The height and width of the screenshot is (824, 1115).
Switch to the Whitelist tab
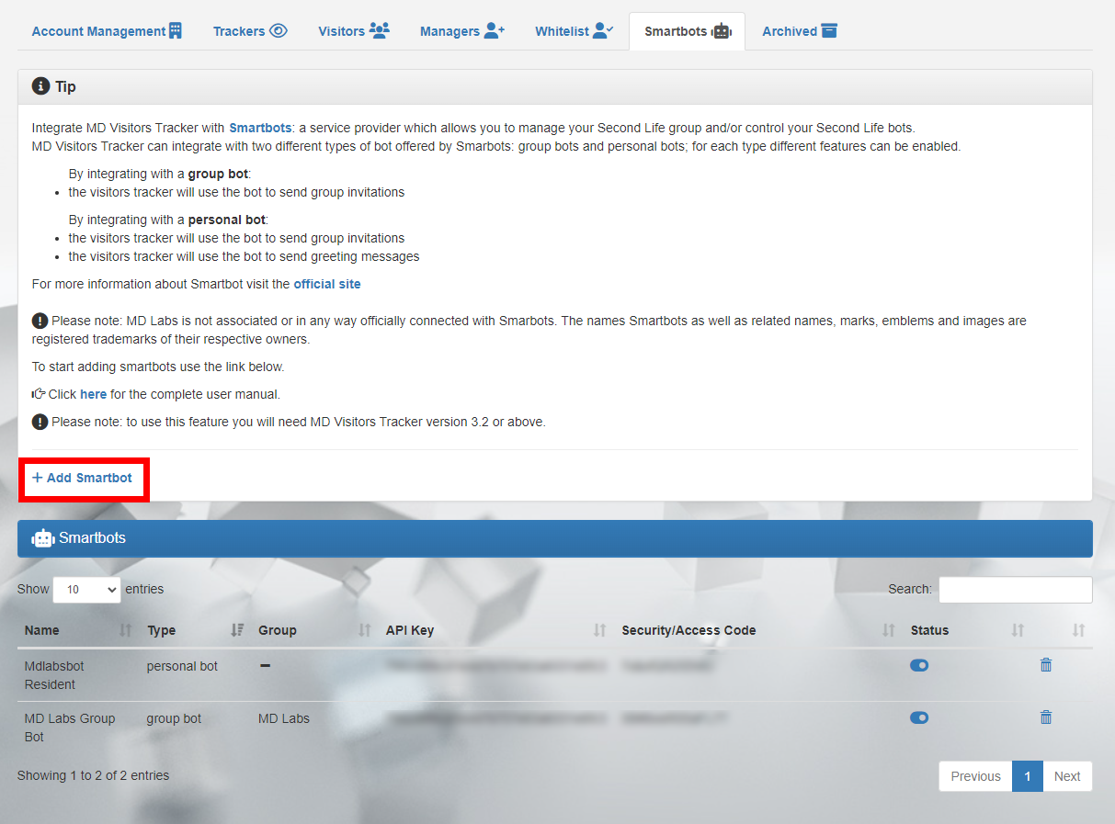[575, 31]
